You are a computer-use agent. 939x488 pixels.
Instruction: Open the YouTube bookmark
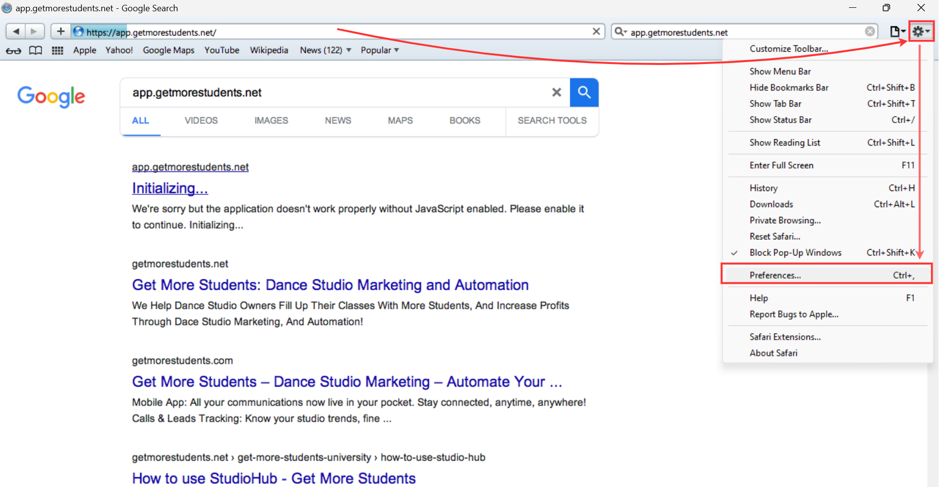click(x=222, y=50)
